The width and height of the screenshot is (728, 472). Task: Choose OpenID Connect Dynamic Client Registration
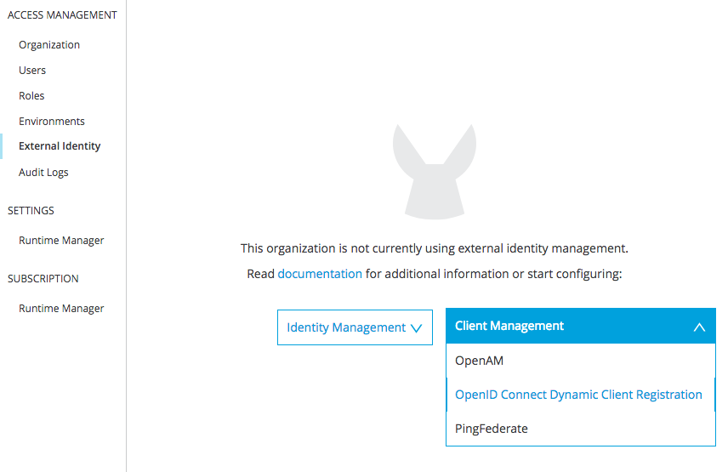(578, 395)
